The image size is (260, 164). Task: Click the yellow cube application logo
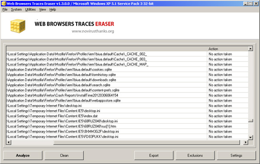click(x=18, y=26)
